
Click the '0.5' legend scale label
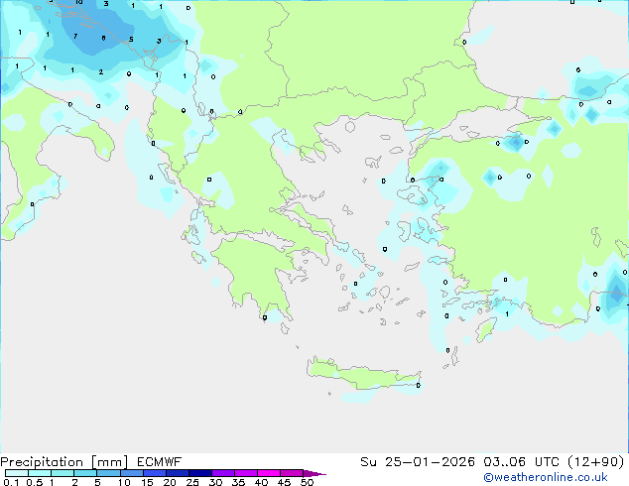point(35,482)
